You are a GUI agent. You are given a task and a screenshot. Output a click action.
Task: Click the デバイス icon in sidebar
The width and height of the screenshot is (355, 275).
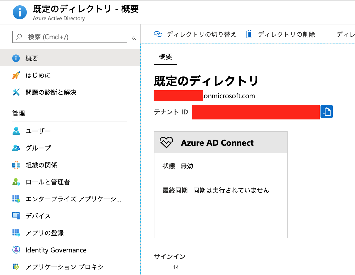(16, 216)
